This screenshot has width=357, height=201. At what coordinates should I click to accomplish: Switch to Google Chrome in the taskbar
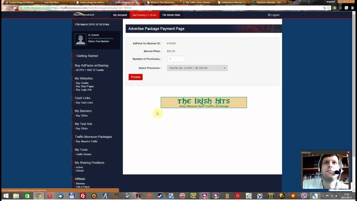click(x=38, y=196)
